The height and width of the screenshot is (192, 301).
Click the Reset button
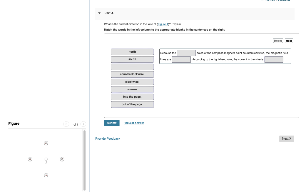point(278,41)
